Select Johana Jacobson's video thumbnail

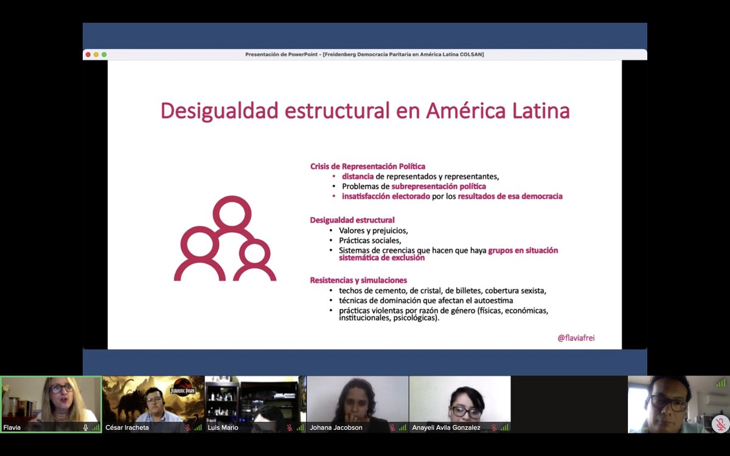coord(357,401)
